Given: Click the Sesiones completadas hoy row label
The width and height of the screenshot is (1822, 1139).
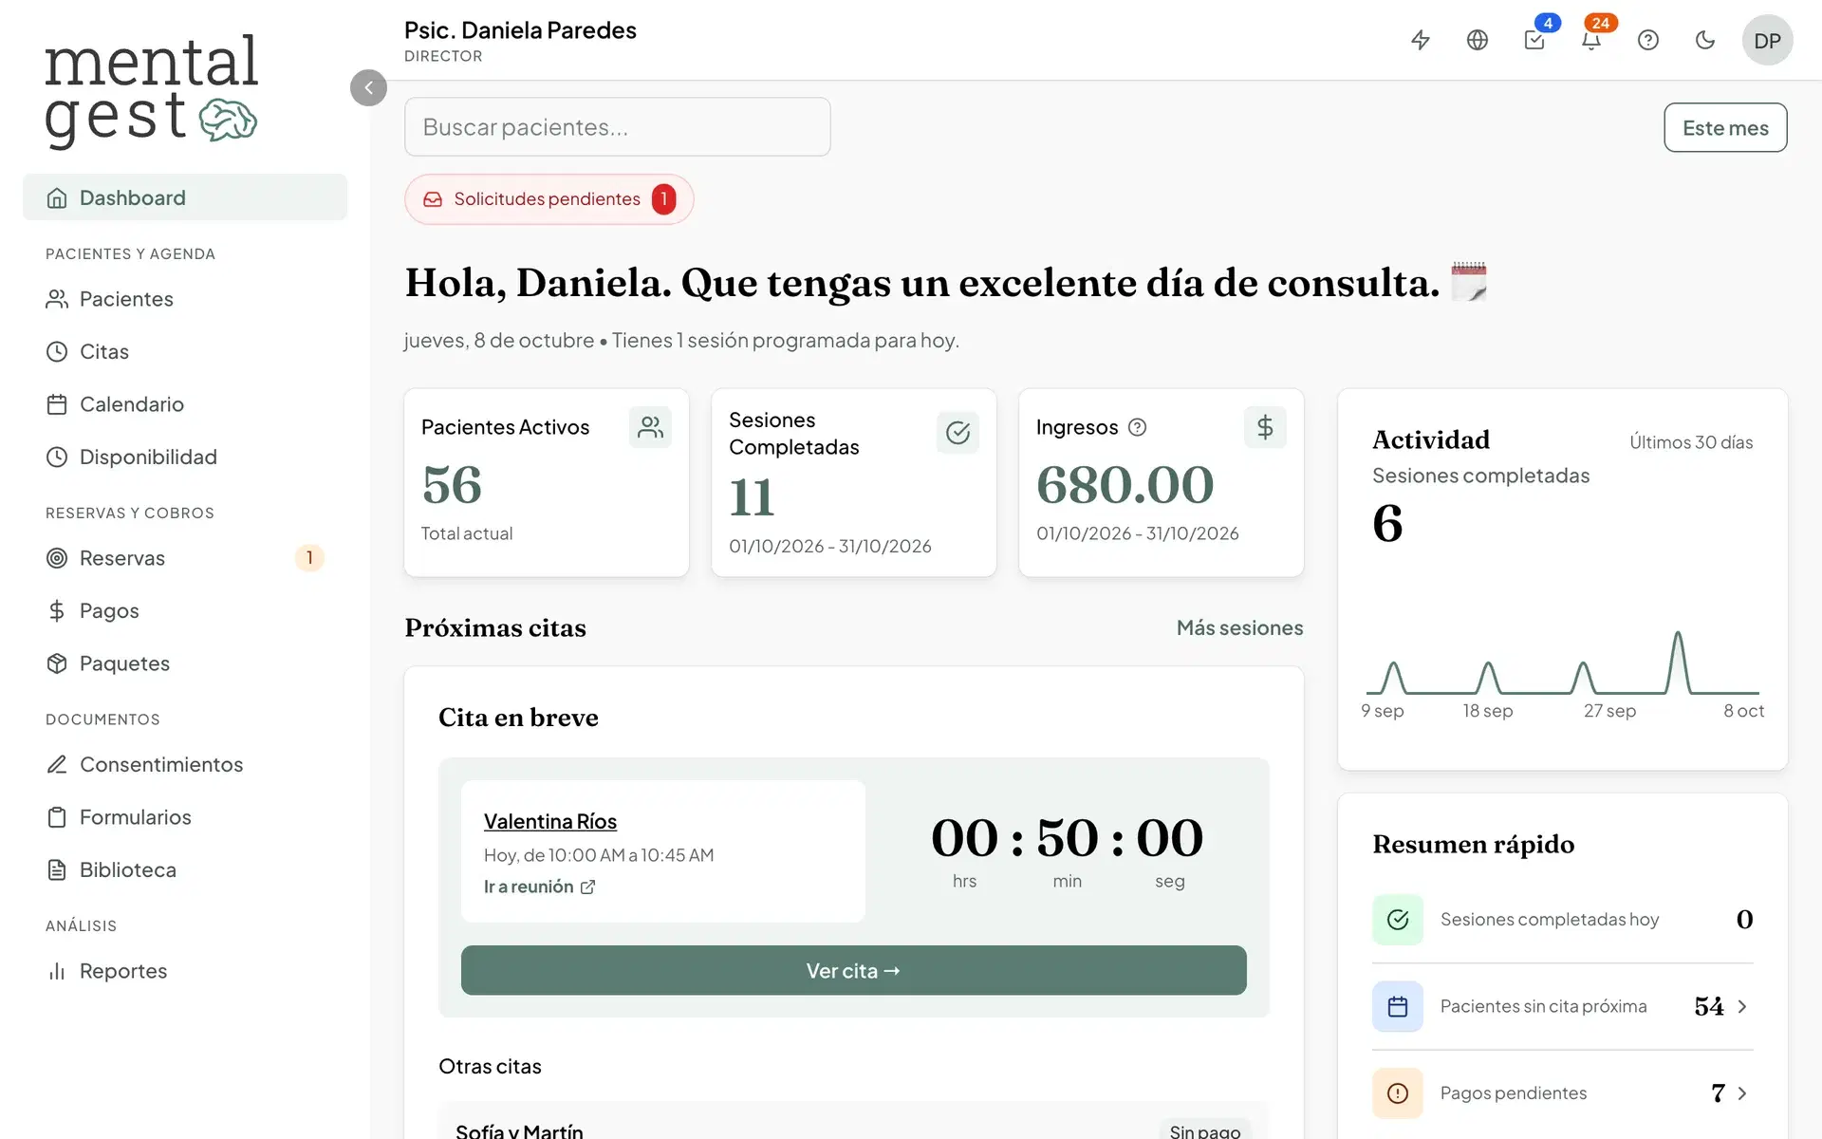Looking at the screenshot, I should 1550,919.
